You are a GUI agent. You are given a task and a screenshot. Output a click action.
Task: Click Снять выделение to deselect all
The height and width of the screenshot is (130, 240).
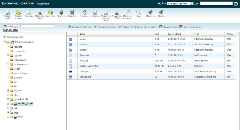pyautogui.click(x=190, y=27)
